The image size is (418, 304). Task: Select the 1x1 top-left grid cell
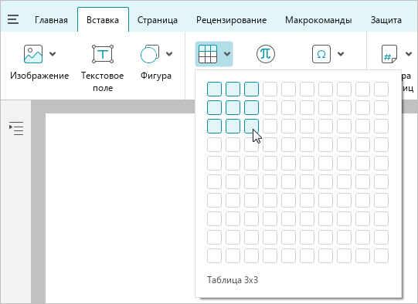point(214,90)
